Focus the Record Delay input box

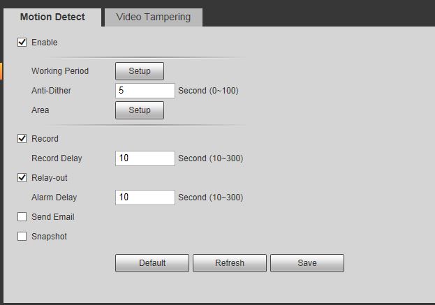[x=145, y=158]
